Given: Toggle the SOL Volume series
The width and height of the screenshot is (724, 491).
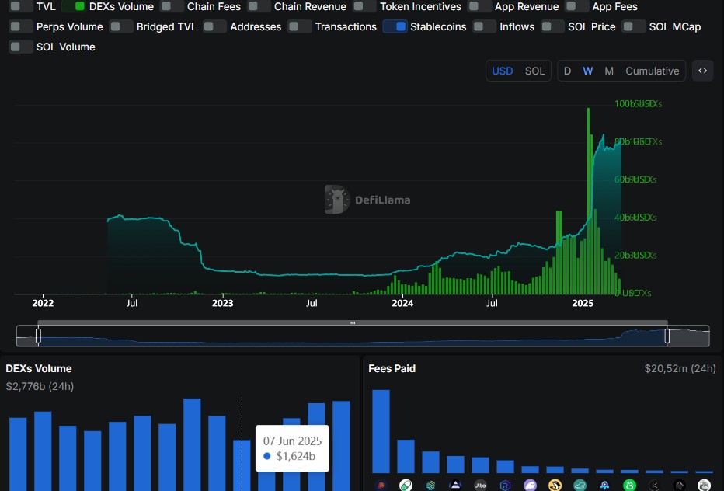Looking at the screenshot, I should [21, 47].
